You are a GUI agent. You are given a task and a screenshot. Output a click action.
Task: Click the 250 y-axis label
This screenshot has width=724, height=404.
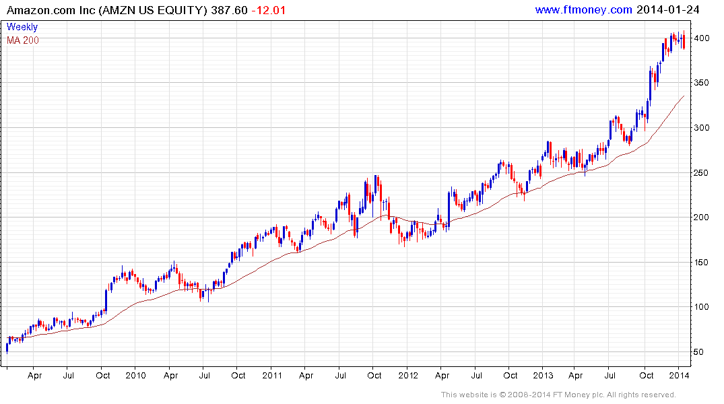click(701, 172)
